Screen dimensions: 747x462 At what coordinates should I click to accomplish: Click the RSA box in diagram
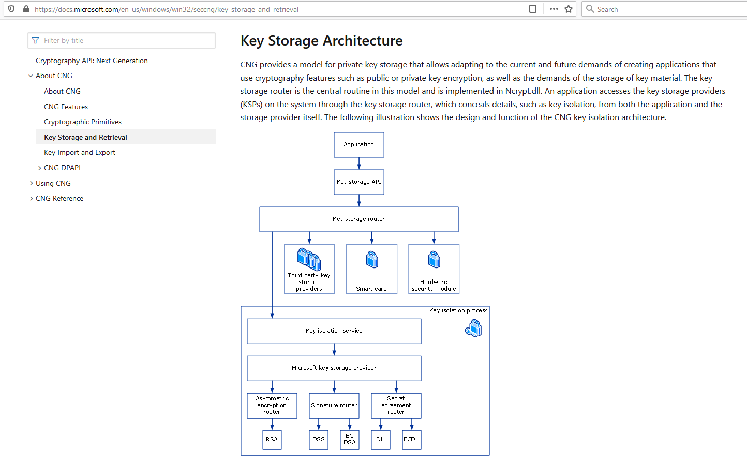272,440
